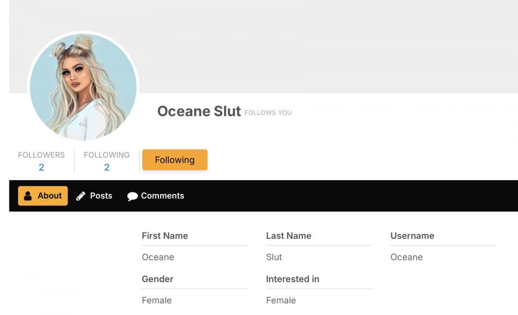The height and width of the screenshot is (315, 518).
Task: Click the profile name Oceane Slut
Action: [199, 111]
